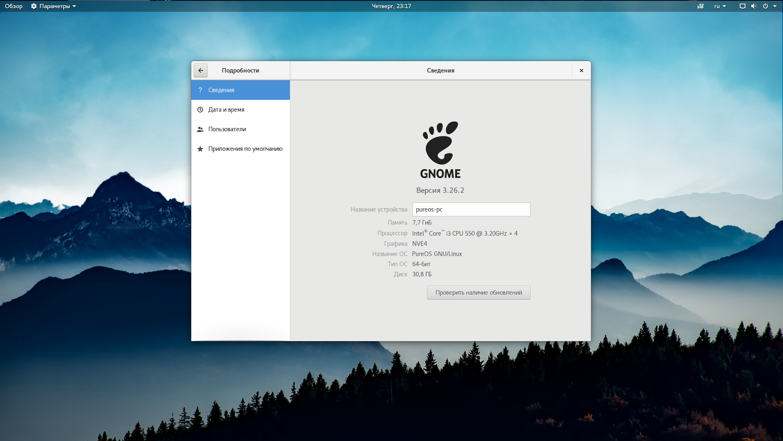The image size is (783, 441).
Task: Go back using the arrow button
Action: pyautogui.click(x=201, y=70)
